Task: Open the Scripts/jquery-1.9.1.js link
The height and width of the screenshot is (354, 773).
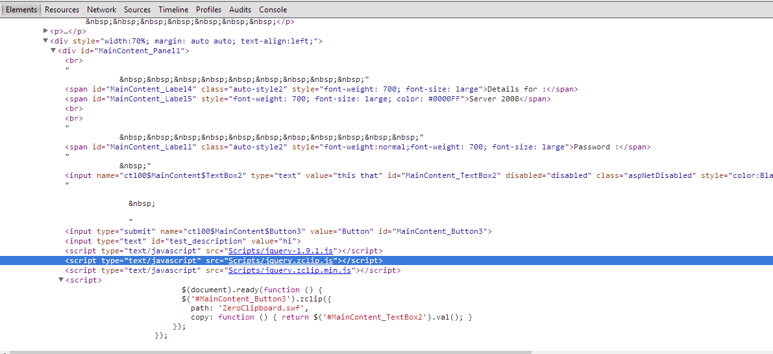Action: pyautogui.click(x=281, y=251)
